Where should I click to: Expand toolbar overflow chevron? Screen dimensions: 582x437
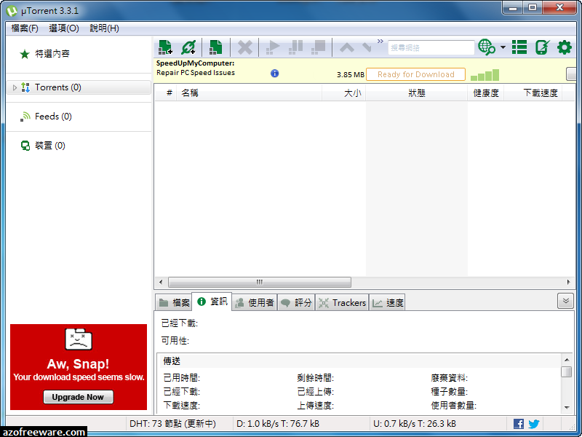(x=380, y=42)
